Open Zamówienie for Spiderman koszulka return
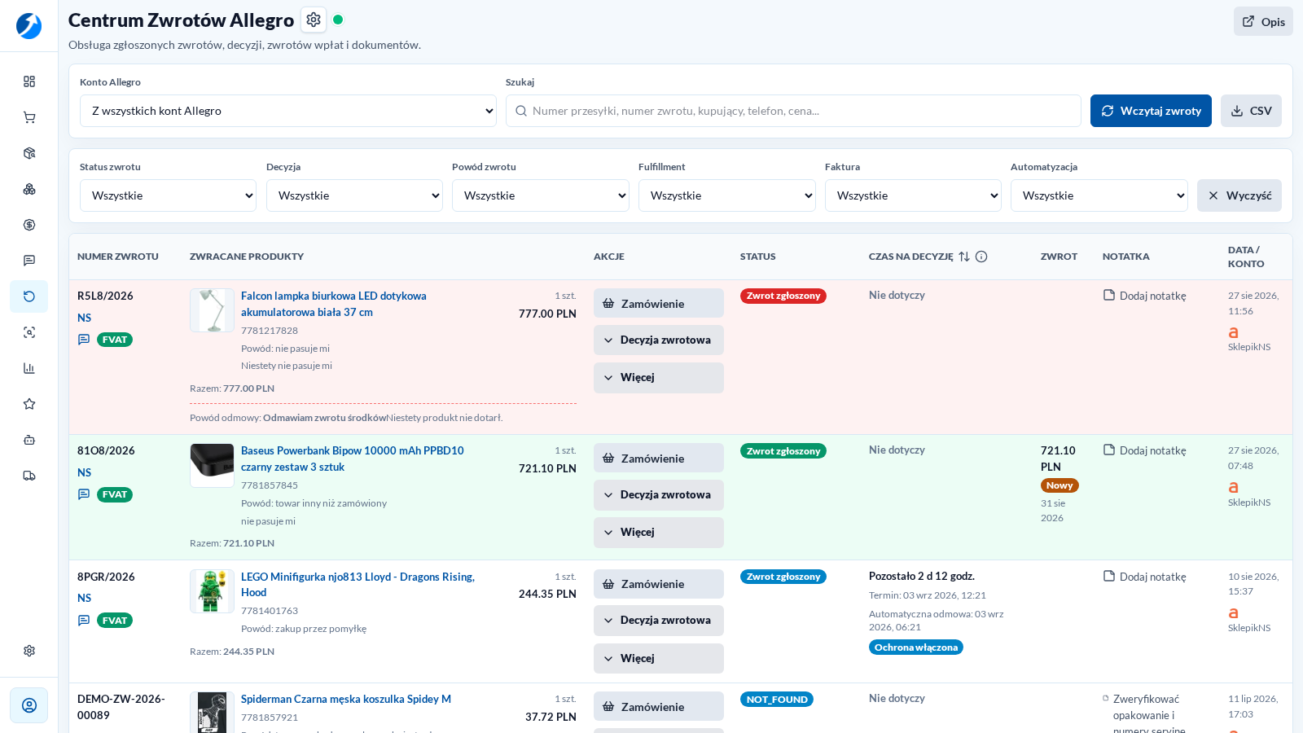Image resolution: width=1303 pixels, height=733 pixels. coord(659,706)
